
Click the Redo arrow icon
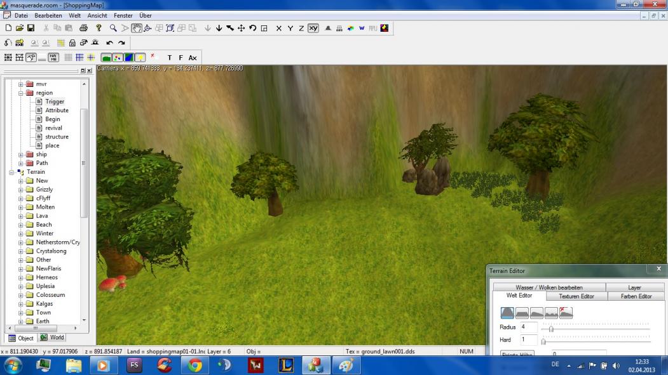[121, 43]
